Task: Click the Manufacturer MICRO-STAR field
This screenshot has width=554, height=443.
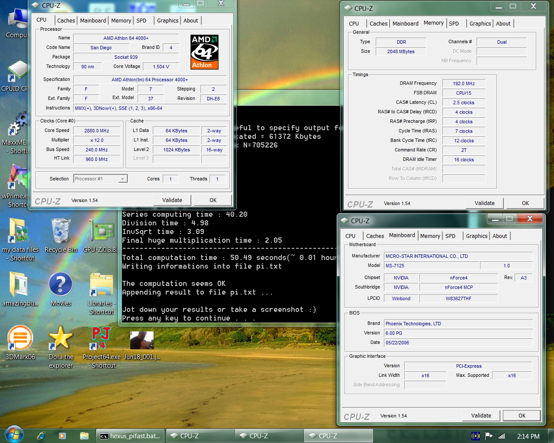Action: 458,256
